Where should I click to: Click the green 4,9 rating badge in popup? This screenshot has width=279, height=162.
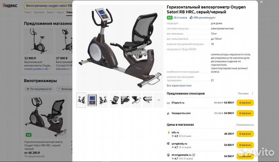[x=169, y=17]
